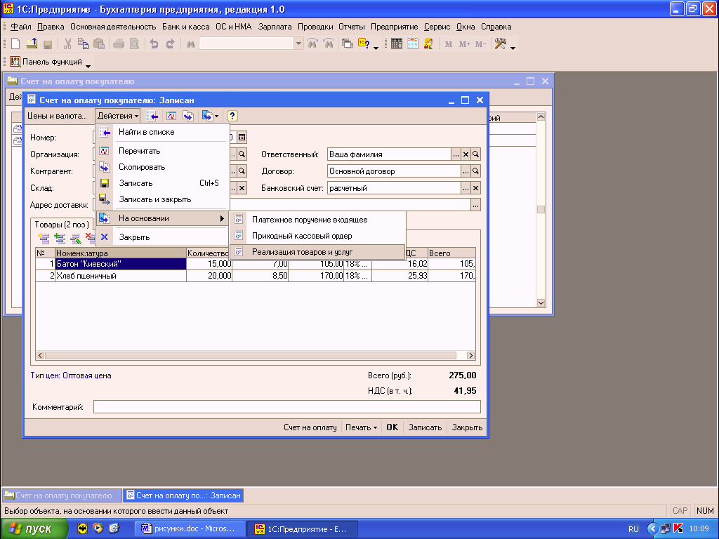719x539 pixels.
Task: Click the help question mark icon in document toolbar
Action: coord(232,116)
